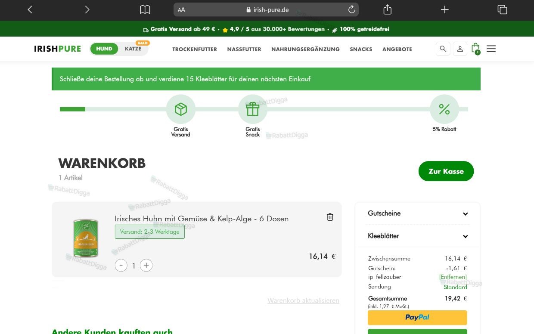Screen dimensions: 534x334
Task: Switch to the KATZE toggle option
Action: tap(133, 49)
